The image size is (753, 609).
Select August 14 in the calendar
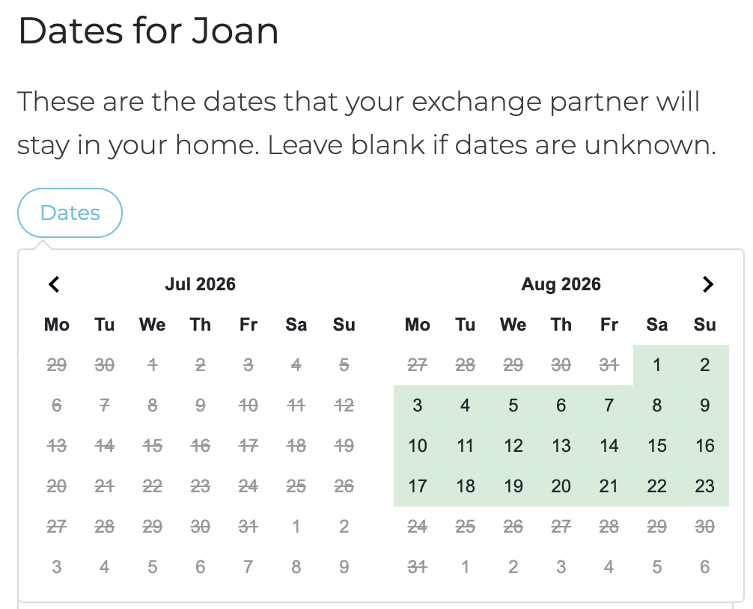(x=609, y=445)
